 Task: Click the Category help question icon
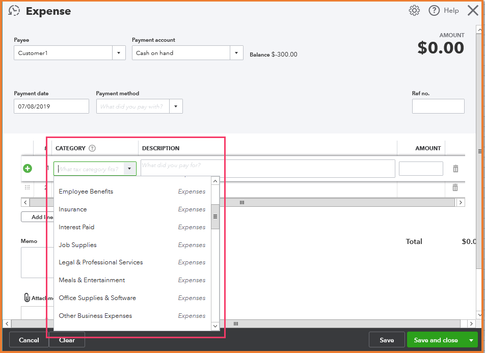click(x=92, y=148)
